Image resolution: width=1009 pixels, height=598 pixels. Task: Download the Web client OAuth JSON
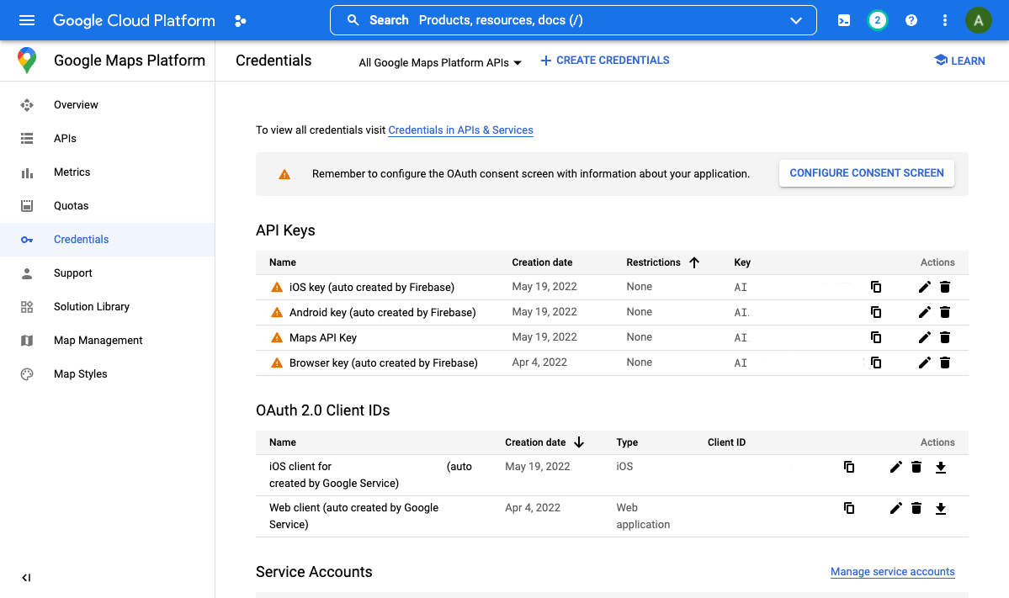[x=941, y=509]
